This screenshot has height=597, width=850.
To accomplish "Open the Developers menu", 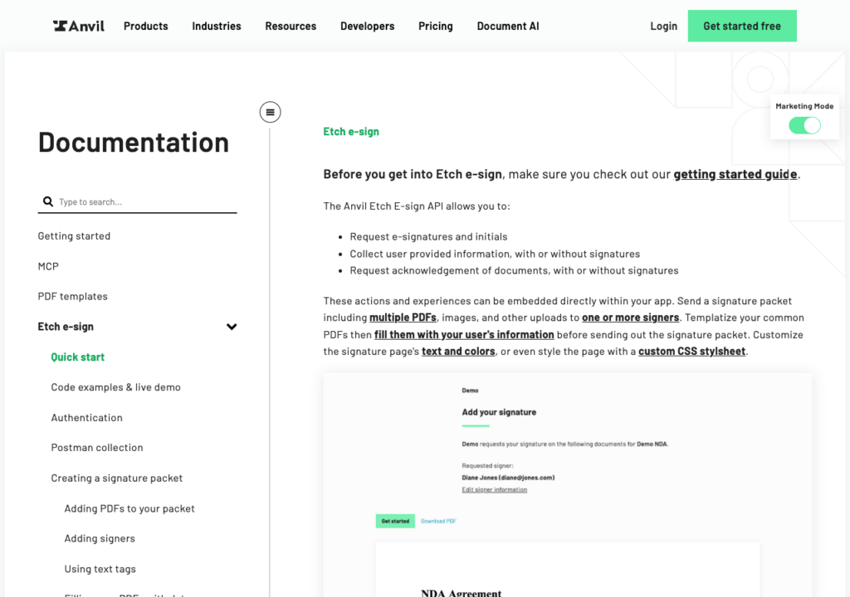I will (x=368, y=26).
